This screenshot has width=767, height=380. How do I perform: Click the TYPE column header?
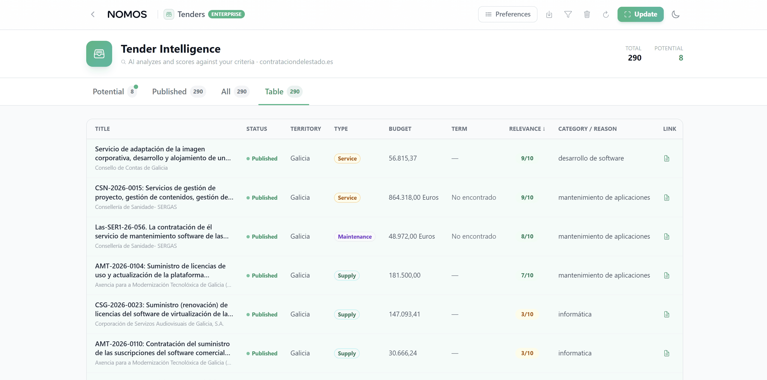[x=341, y=129]
